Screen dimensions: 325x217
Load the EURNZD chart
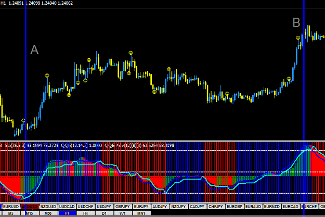click(x=272, y=207)
